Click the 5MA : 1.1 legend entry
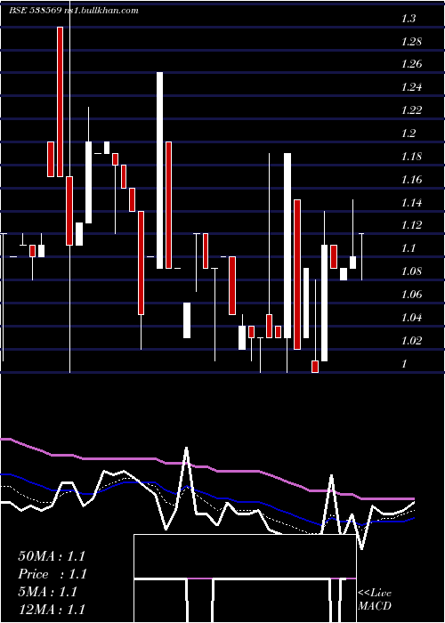The height and width of the screenshot is (623, 445). (47, 592)
